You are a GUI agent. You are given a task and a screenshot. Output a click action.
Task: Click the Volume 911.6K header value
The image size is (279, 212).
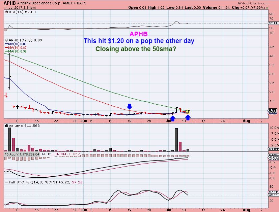[x=217, y=7]
